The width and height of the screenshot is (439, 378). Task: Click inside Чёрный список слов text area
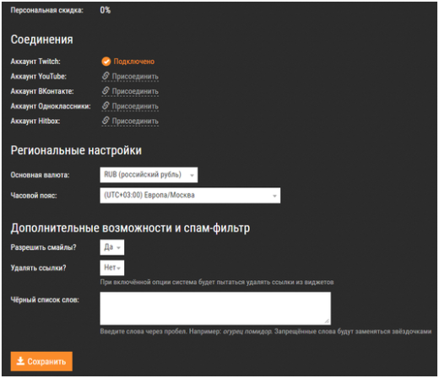pos(215,309)
